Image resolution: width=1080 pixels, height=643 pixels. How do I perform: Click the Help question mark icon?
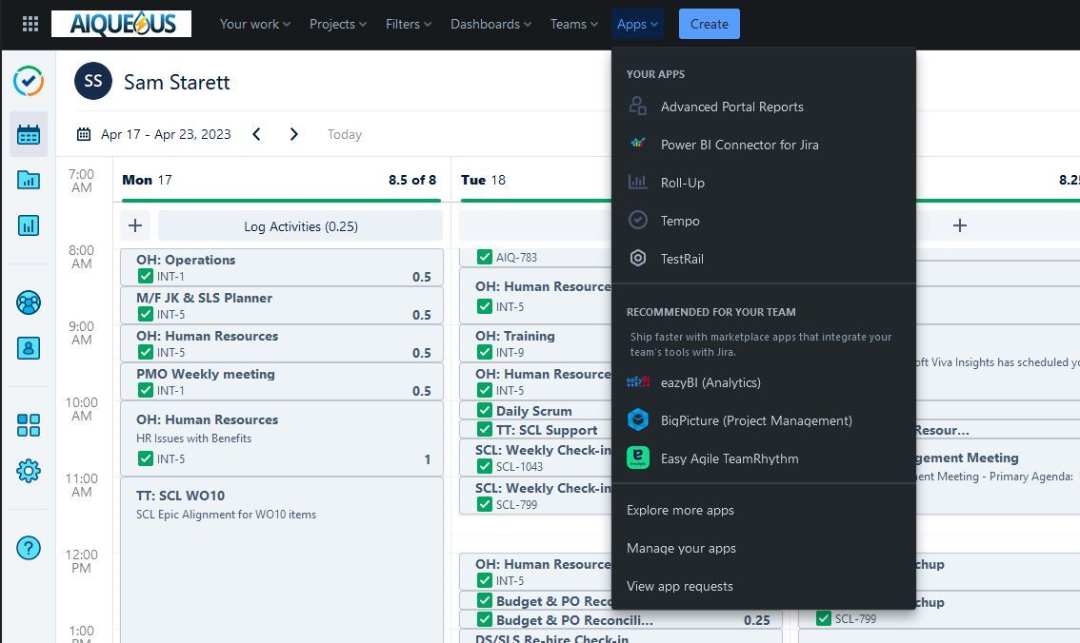coord(29,548)
